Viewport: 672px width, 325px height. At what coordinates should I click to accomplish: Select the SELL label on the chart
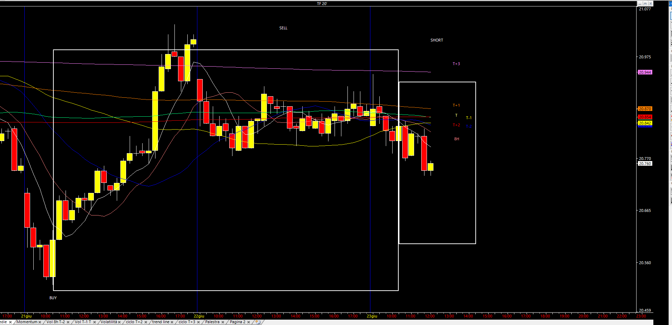tap(283, 28)
